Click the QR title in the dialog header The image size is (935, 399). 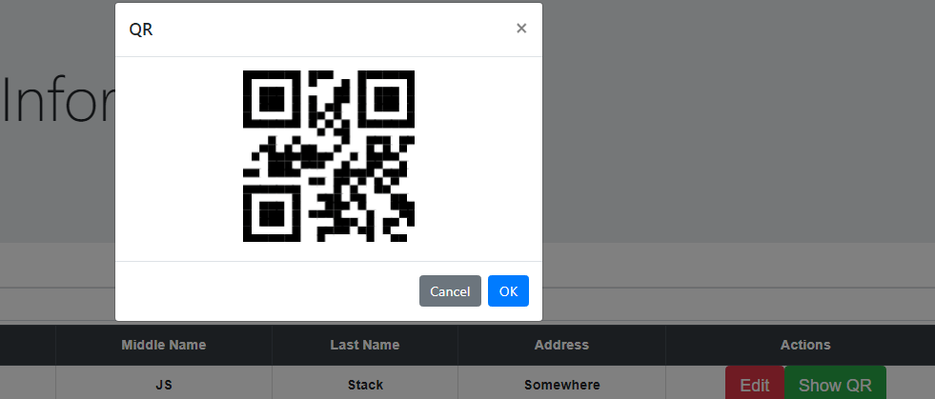pyautogui.click(x=141, y=29)
